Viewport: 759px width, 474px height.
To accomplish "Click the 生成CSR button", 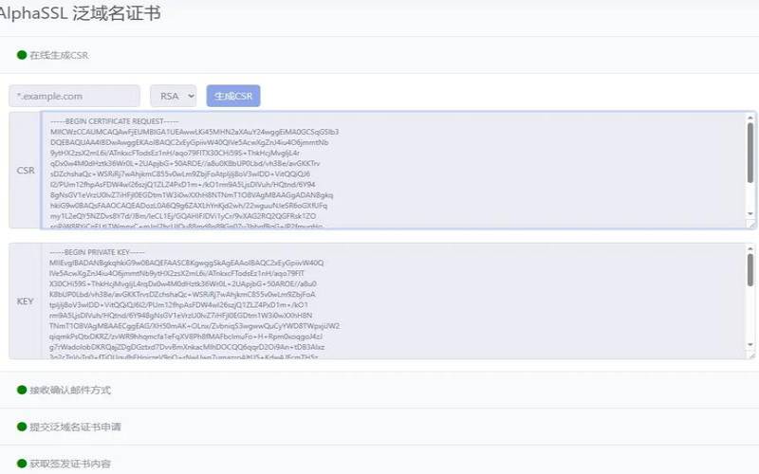I will click(x=233, y=96).
